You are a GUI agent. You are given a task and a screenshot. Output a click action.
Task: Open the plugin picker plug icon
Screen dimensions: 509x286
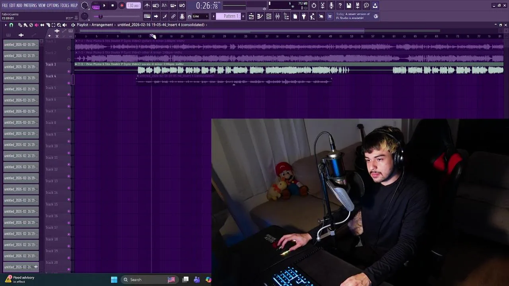(304, 16)
